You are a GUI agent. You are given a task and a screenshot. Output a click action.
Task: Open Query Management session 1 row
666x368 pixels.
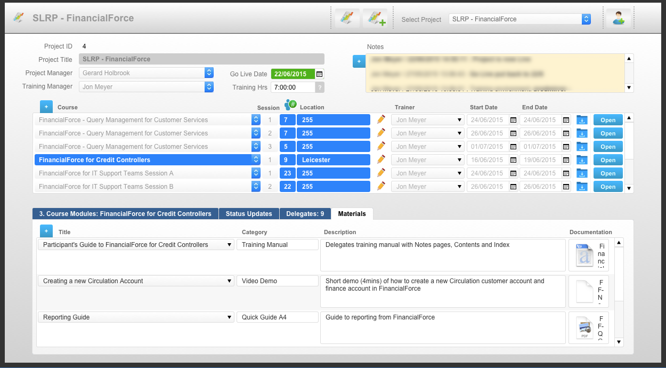pyautogui.click(x=608, y=120)
